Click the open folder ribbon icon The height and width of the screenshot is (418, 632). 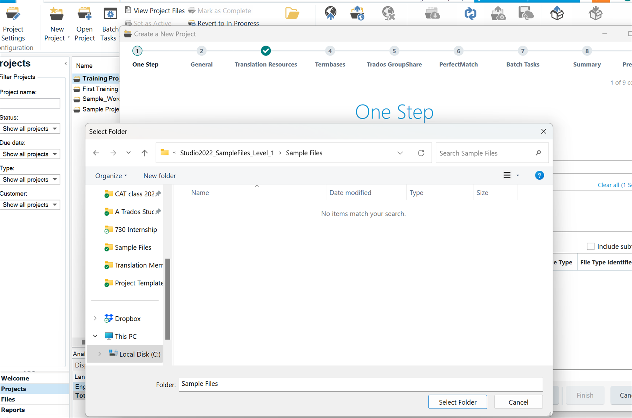pyautogui.click(x=292, y=14)
